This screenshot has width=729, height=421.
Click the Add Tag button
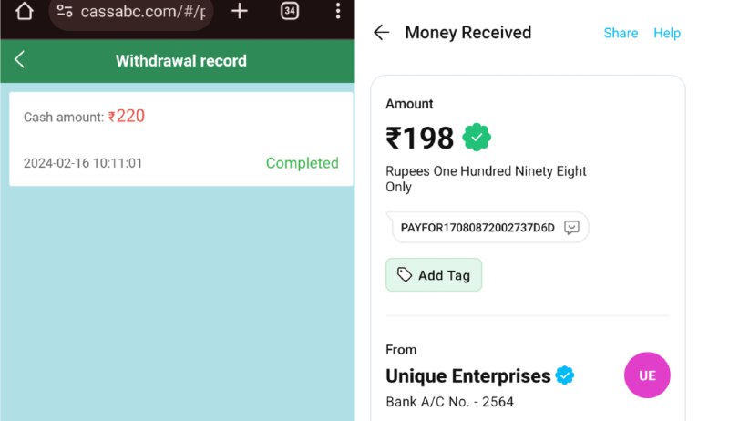(x=434, y=274)
